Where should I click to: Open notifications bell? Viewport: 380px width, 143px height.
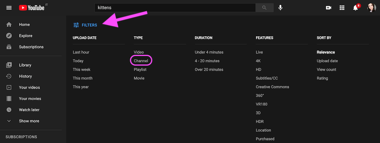tap(356, 8)
